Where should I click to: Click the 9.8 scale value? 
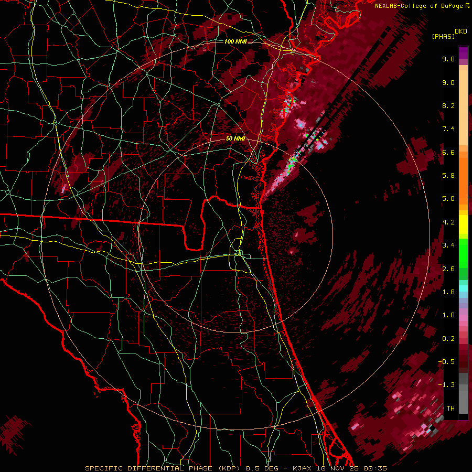pos(448,59)
